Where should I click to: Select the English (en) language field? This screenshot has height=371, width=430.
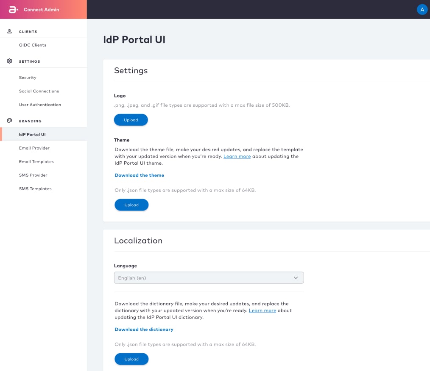click(209, 278)
